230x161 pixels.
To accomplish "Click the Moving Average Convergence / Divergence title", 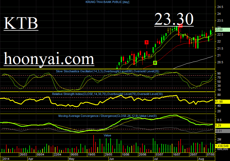I will [x=108, y=116].
